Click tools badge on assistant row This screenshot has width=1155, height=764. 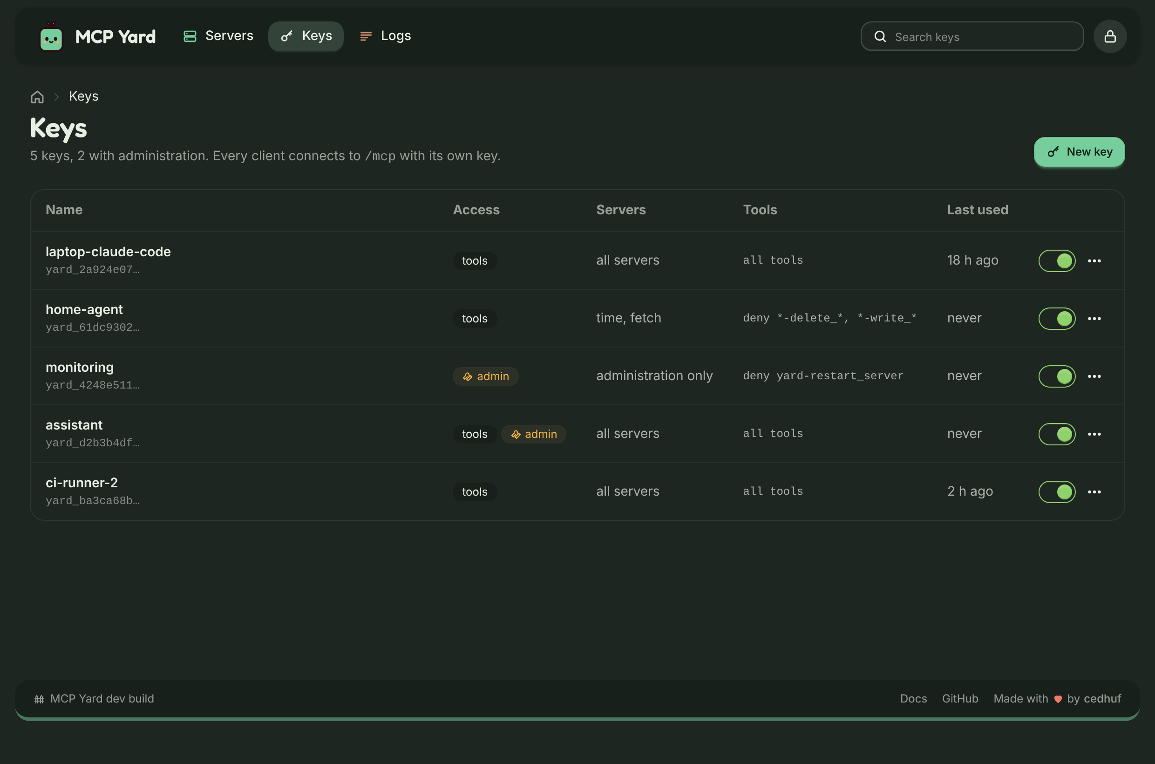[x=475, y=434]
